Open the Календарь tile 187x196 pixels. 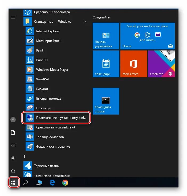click(106, 64)
